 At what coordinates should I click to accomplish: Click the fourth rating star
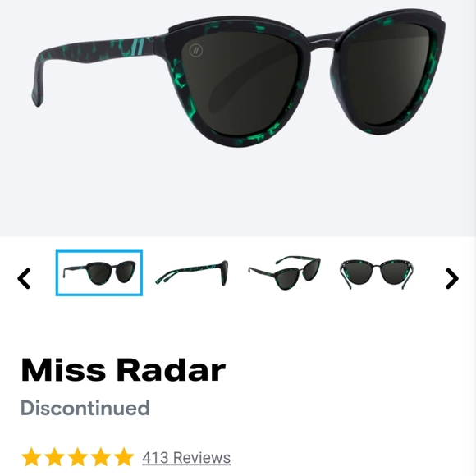[101, 456]
